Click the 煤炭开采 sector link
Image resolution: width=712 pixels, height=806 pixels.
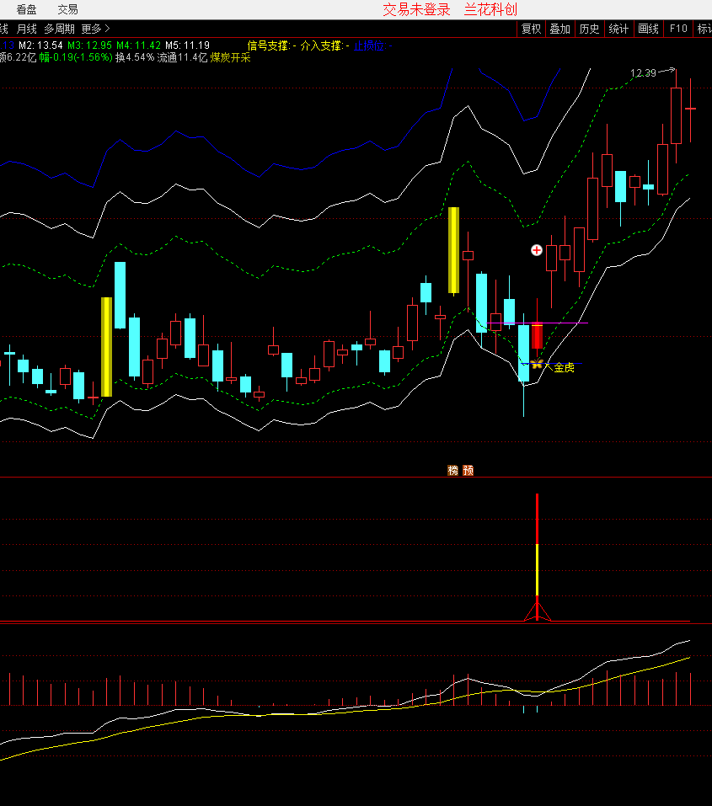230,57
